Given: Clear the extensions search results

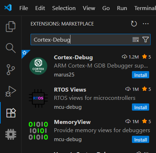Looking at the screenshot, I should [136, 40].
